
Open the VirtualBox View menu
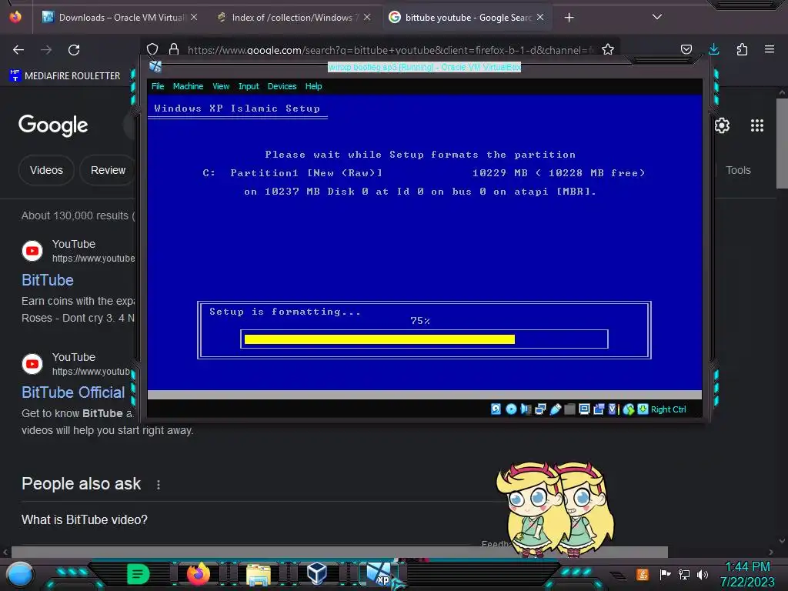pyautogui.click(x=221, y=86)
